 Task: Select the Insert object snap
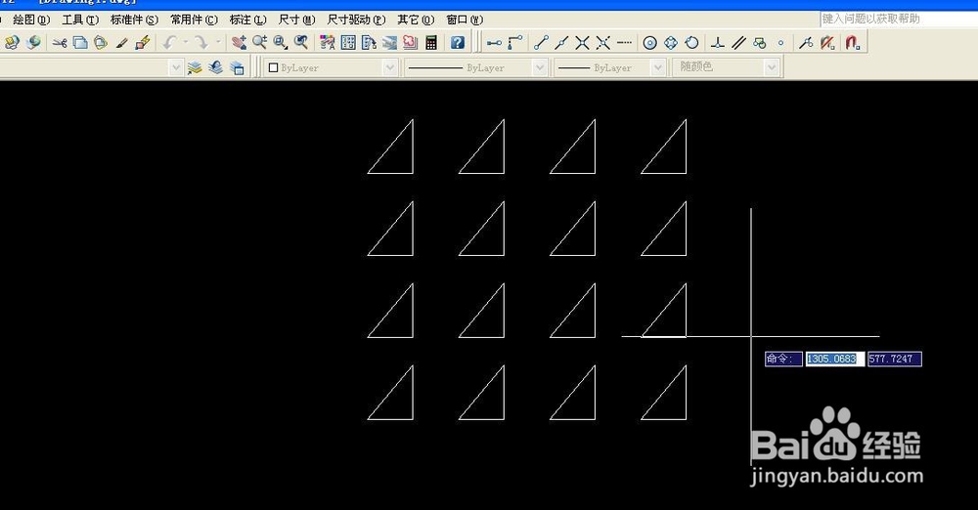(x=759, y=42)
